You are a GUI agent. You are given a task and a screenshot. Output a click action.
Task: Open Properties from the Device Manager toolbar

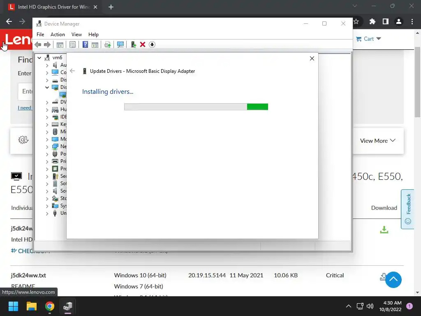click(72, 44)
